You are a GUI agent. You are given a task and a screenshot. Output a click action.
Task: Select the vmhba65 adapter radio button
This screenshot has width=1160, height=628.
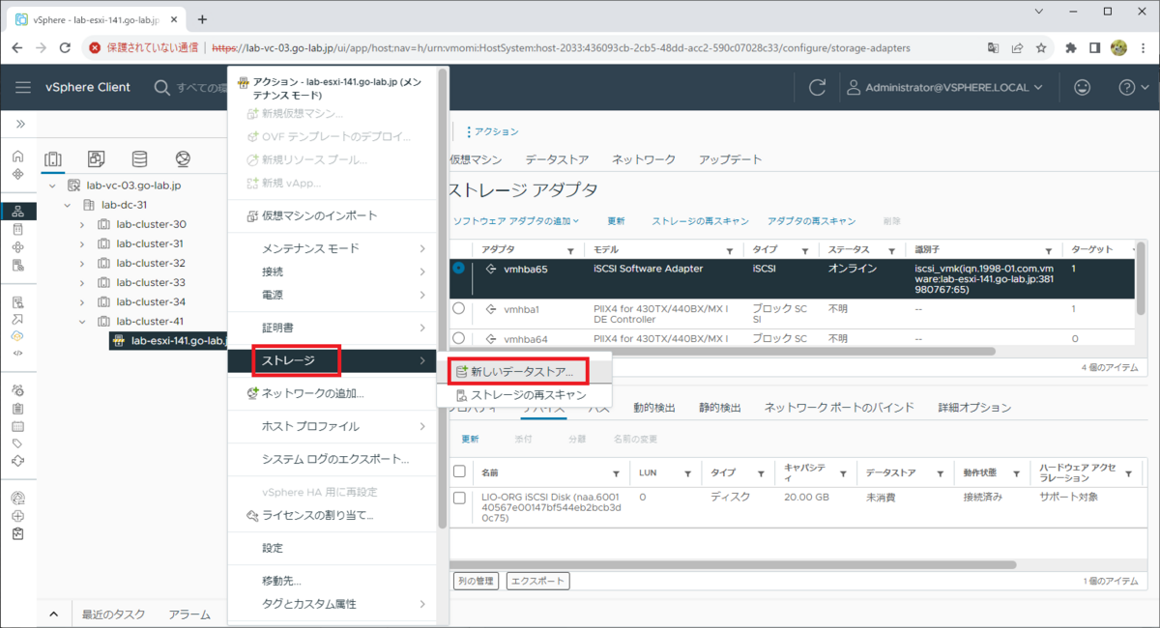[x=458, y=268]
